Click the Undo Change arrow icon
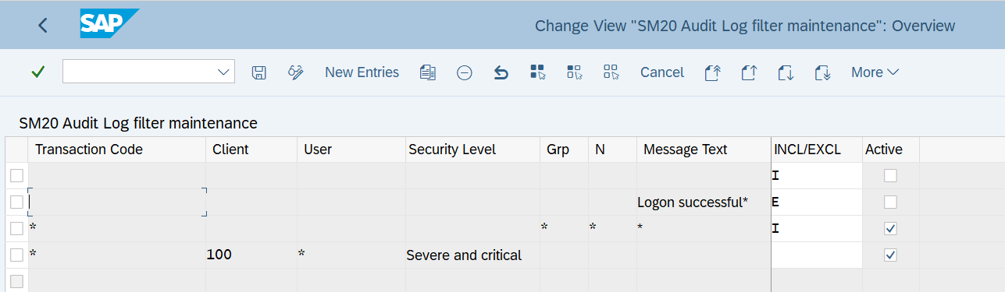 (x=501, y=72)
